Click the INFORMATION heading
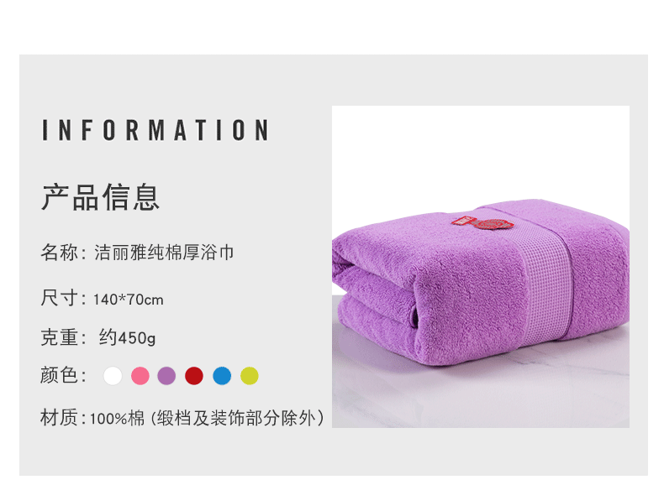Image resolution: width=664 pixels, height=485 pixels. (155, 130)
